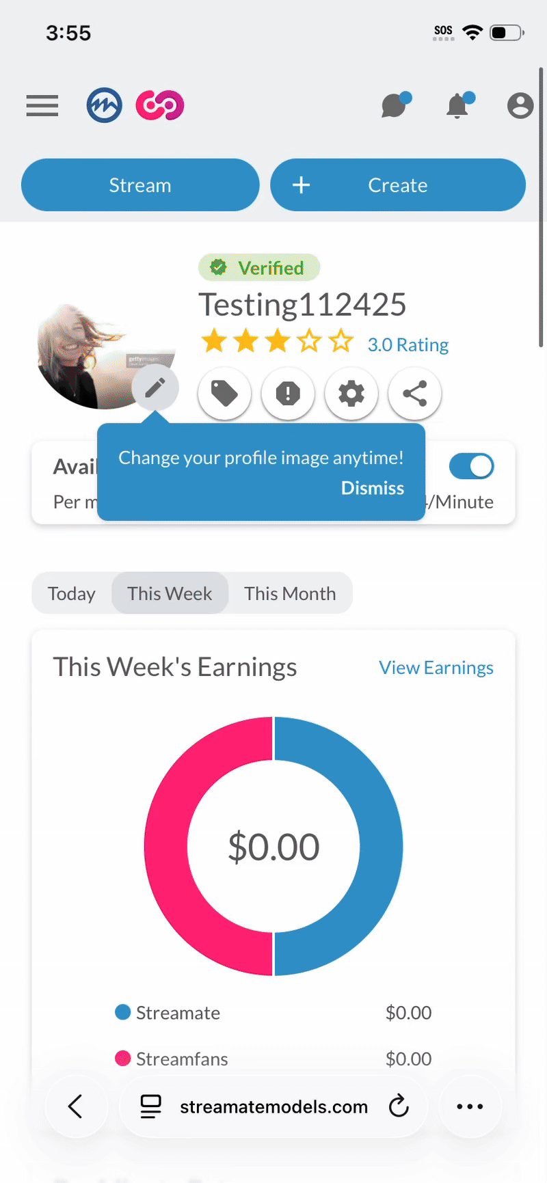
Task: Select the Today earnings tab
Action: click(72, 593)
